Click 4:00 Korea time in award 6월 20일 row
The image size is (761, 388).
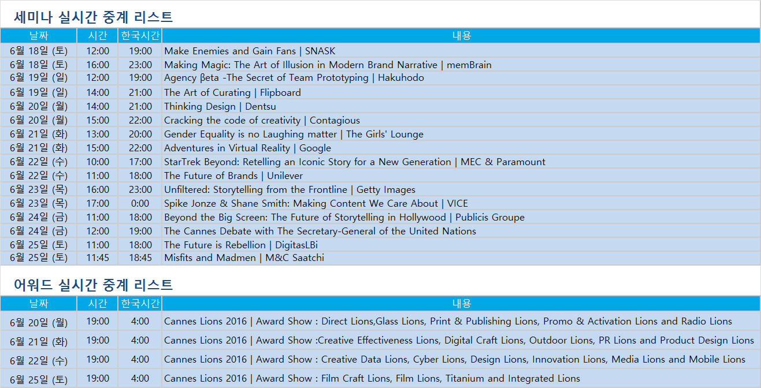point(140,321)
